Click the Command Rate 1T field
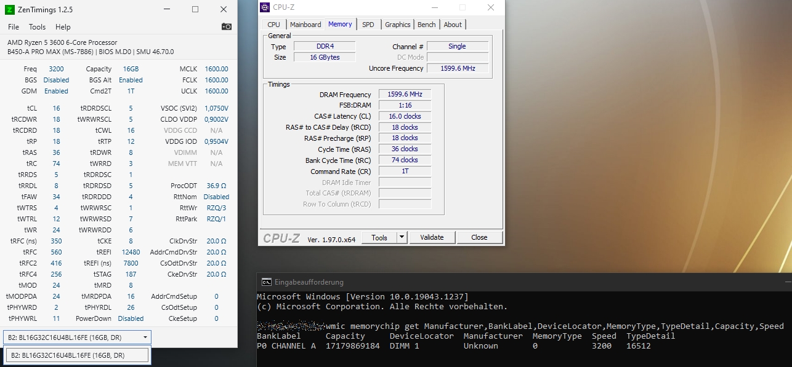This screenshot has height=367, width=792. click(405, 171)
